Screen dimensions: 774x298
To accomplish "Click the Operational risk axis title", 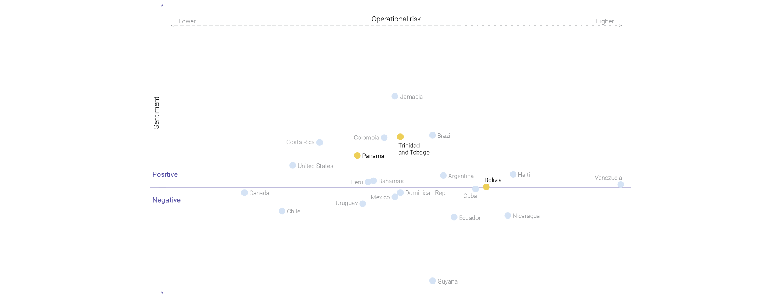I will coord(396,19).
